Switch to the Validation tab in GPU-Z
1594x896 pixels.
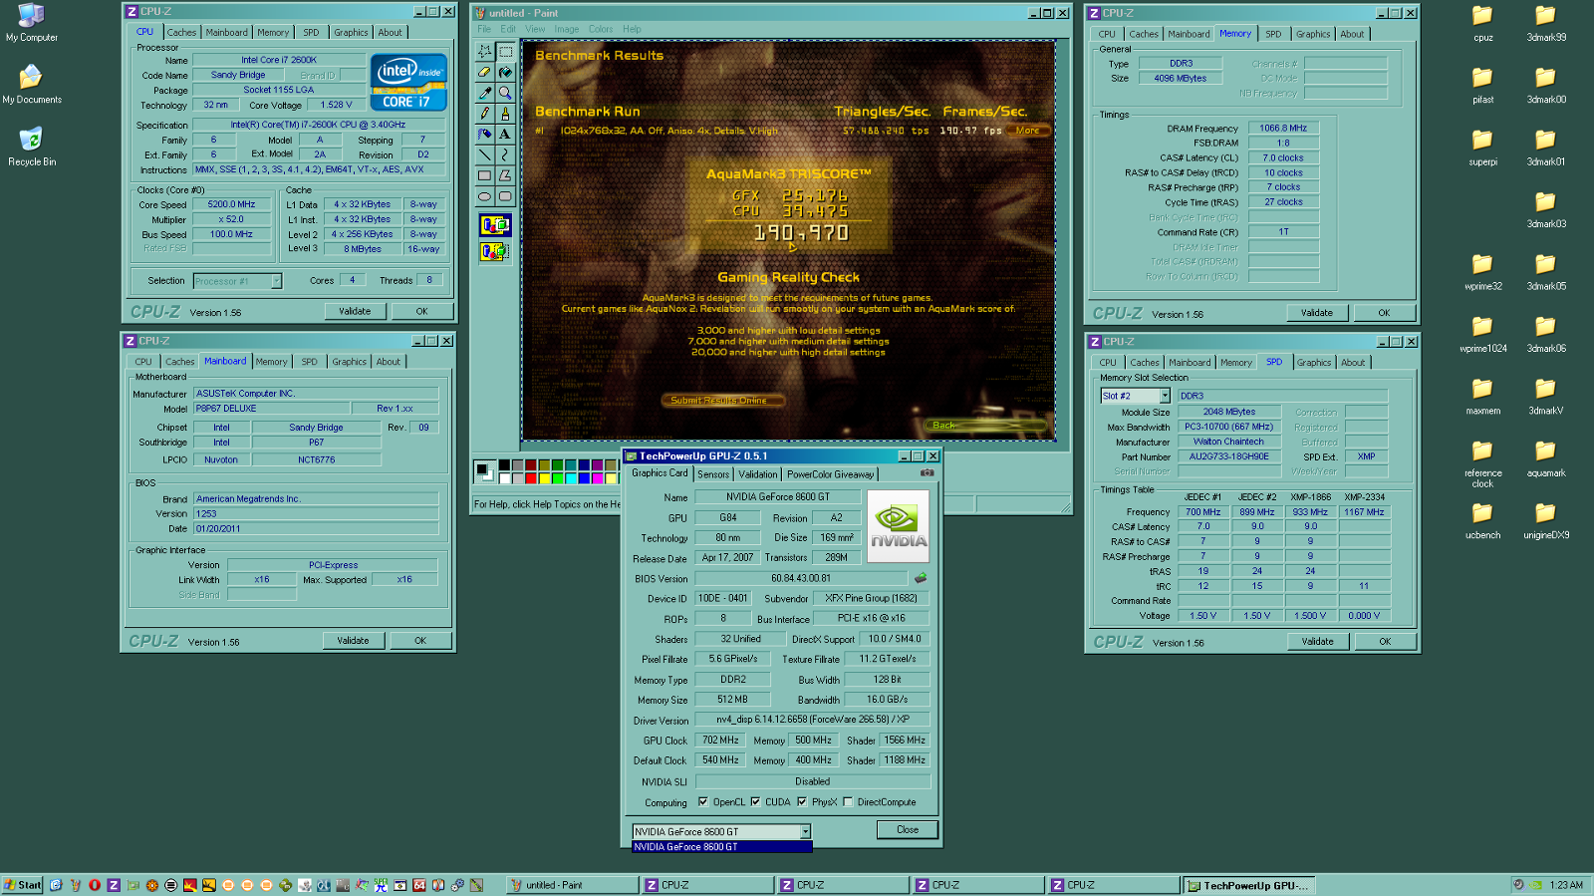click(x=757, y=474)
